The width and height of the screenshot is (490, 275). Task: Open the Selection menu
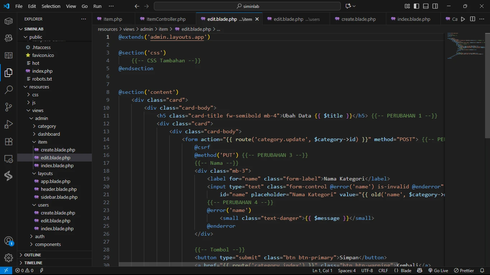point(51,6)
